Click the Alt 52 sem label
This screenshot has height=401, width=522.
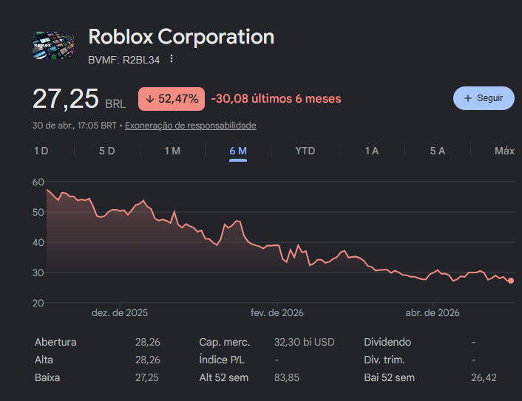[x=224, y=377]
